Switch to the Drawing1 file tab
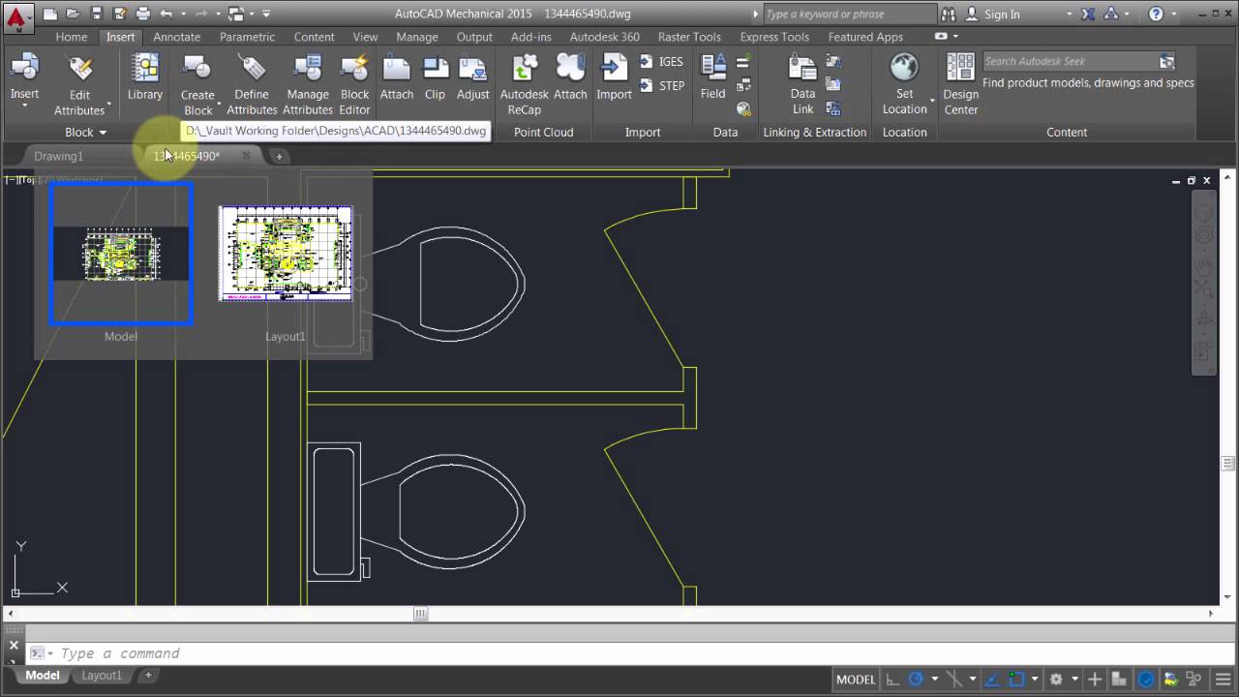The width and height of the screenshot is (1239, 697). click(x=59, y=156)
